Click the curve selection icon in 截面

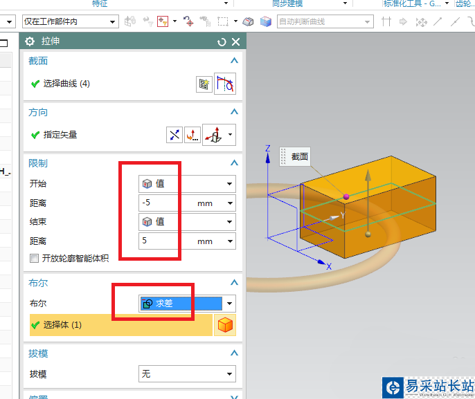225,84
